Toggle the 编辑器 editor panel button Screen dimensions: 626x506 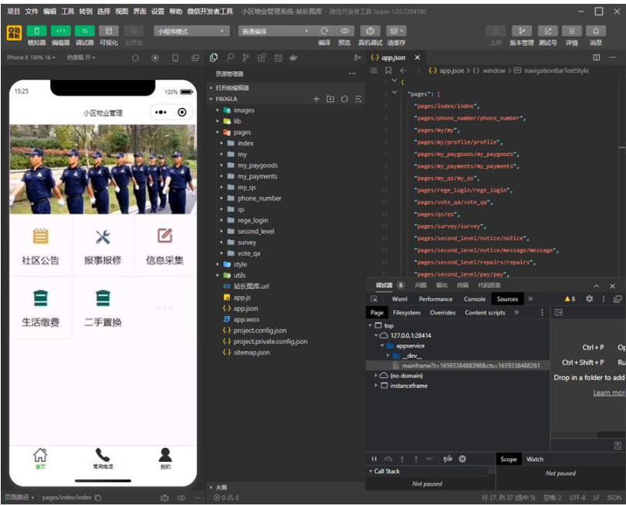coord(60,31)
